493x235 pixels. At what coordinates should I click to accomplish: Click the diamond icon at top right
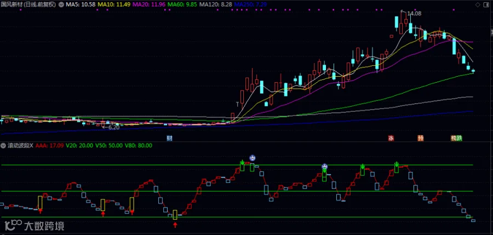coord(478,5)
